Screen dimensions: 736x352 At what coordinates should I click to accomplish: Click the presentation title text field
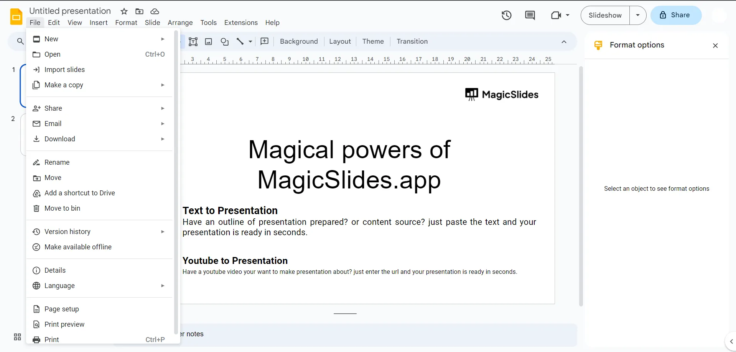70,11
